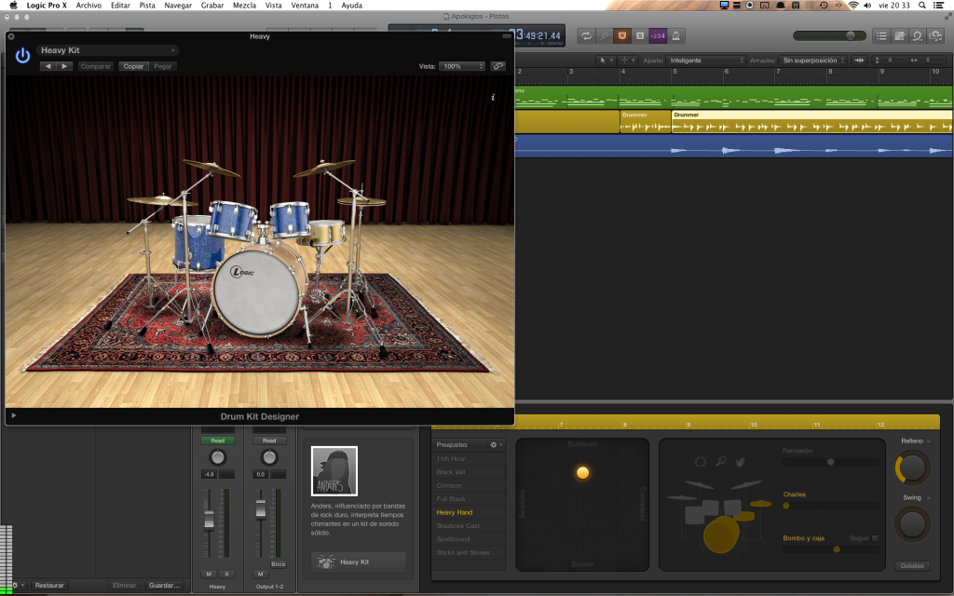The width and height of the screenshot is (954, 596).
Task: Go to next preset with right arrow
Action: click(x=64, y=66)
